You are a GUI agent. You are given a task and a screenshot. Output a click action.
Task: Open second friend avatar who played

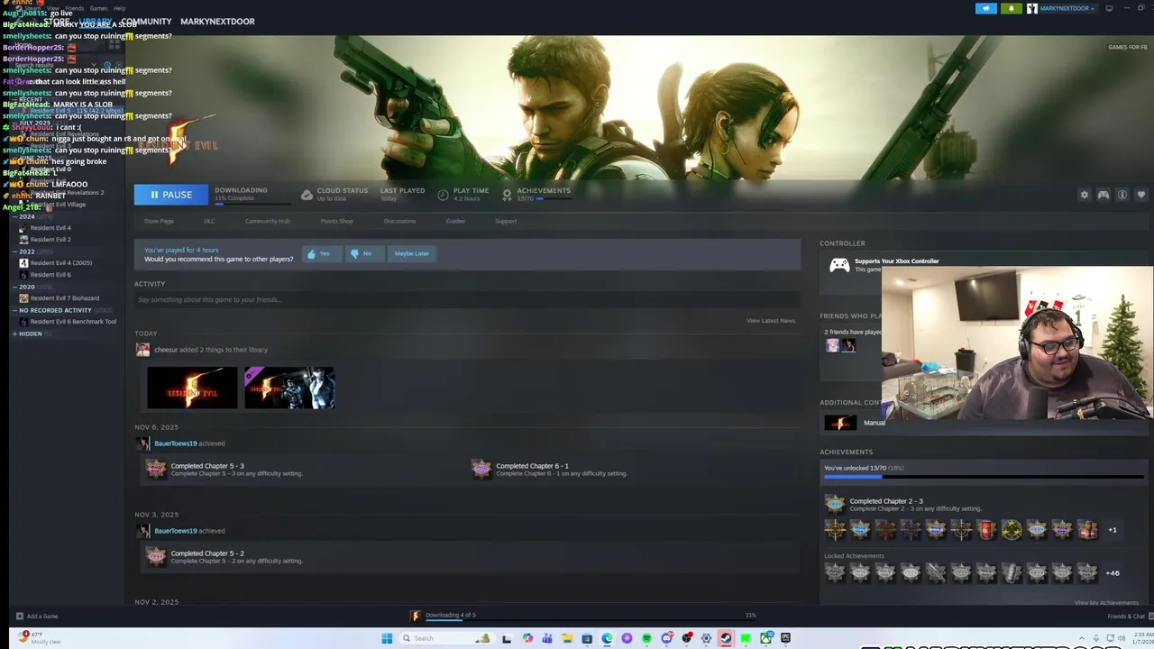point(848,345)
